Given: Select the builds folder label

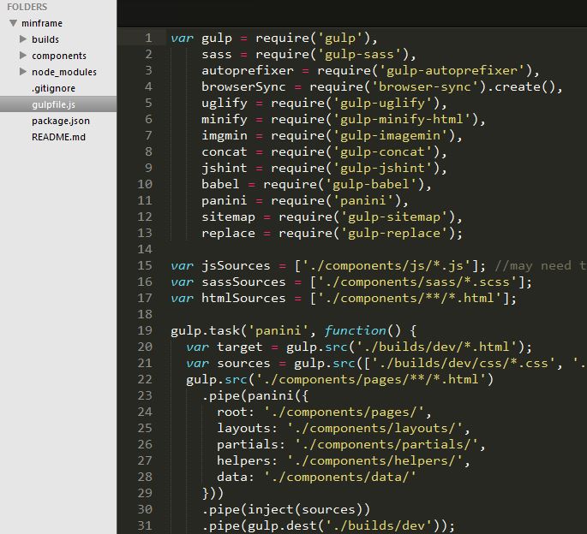Looking at the screenshot, I should tap(45, 39).
